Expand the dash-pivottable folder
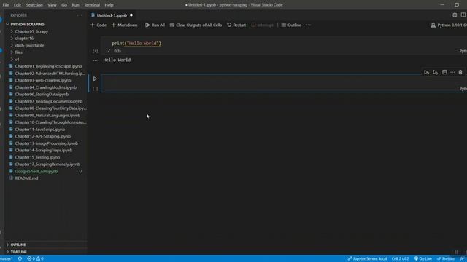The height and width of the screenshot is (262, 467). 29,45
